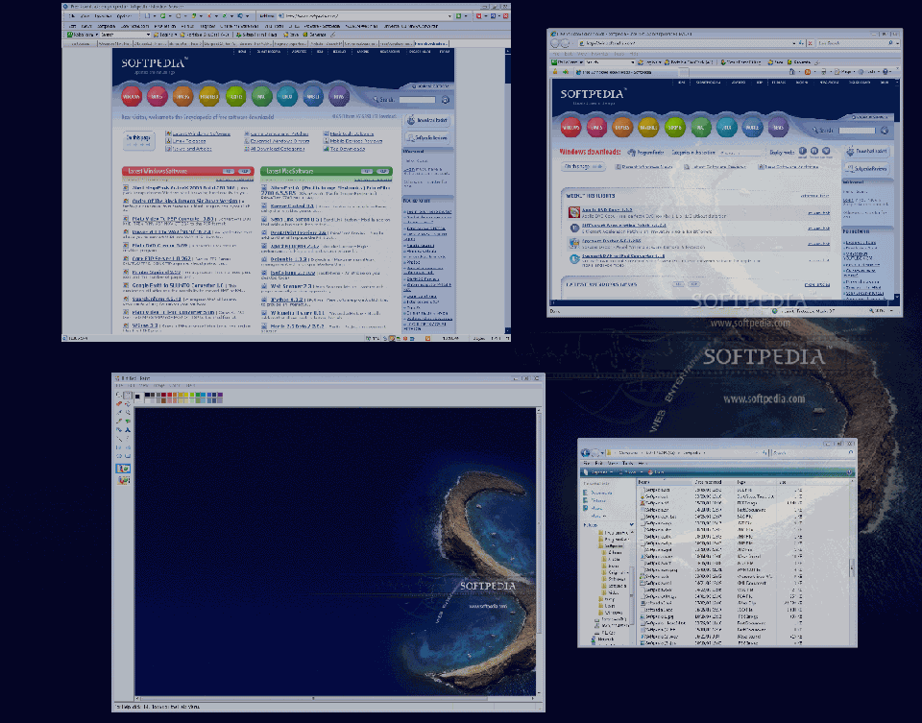Screen dimensions: 922x723
Task: Select the Free-Form Select tool in Paint
Action: point(119,396)
